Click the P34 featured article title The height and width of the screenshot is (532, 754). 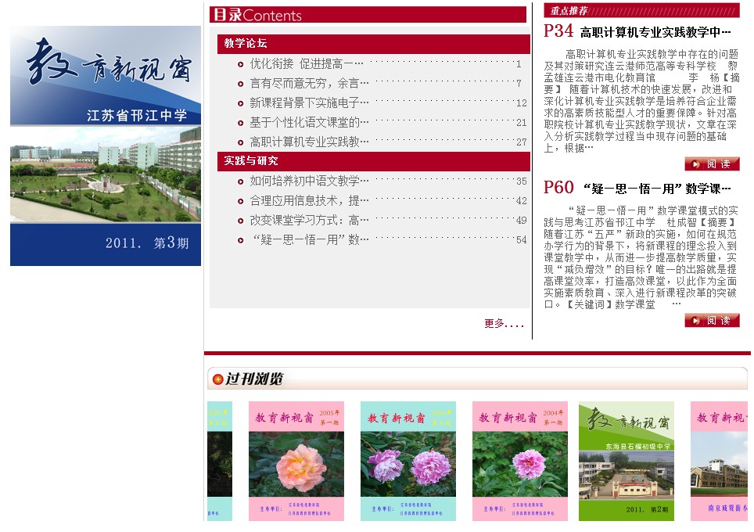click(x=655, y=33)
